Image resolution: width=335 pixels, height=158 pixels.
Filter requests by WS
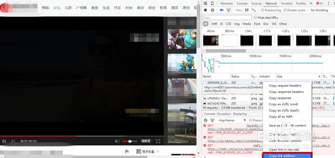point(274,24)
